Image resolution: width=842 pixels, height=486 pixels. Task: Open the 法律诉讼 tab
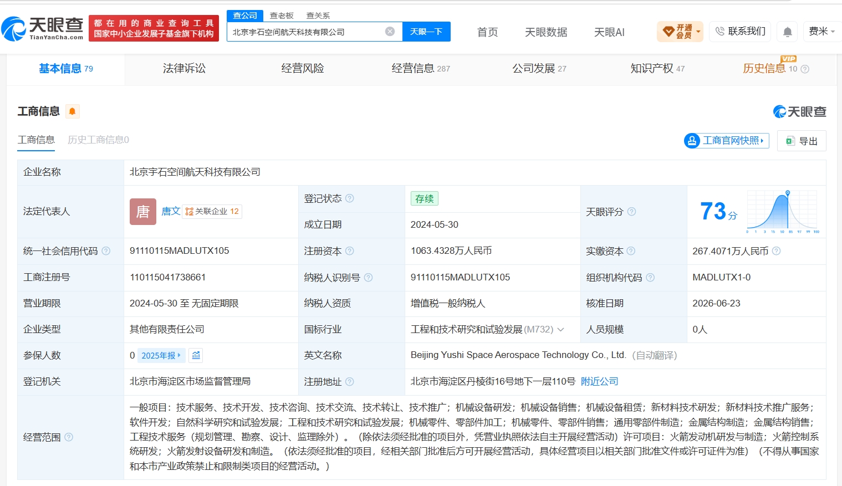(x=184, y=69)
